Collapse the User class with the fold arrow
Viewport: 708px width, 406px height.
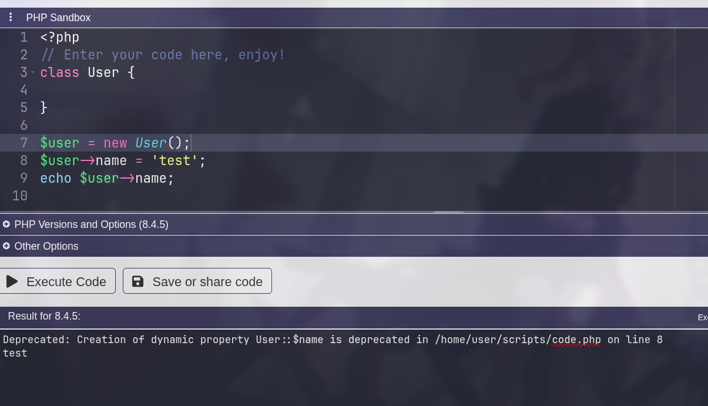pyautogui.click(x=33, y=72)
